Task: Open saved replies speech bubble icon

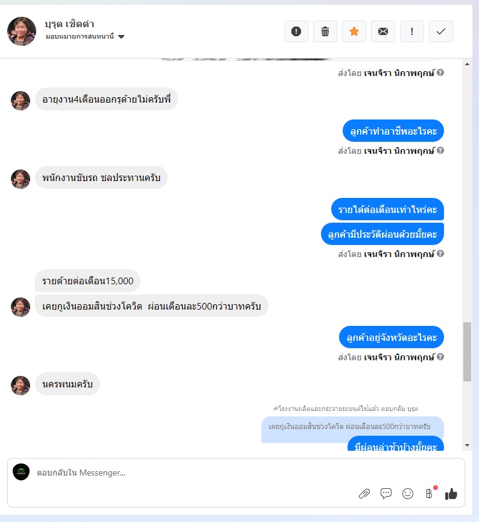Action: 386,494
